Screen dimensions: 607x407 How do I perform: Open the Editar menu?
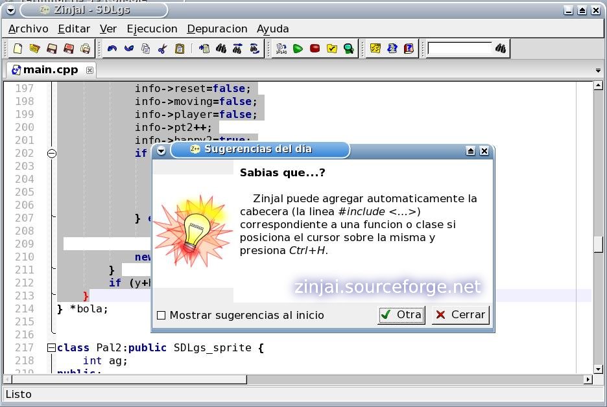tap(74, 29)
